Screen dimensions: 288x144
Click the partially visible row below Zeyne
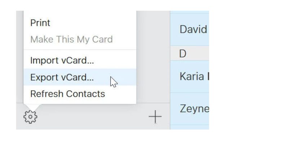[190, 127]
